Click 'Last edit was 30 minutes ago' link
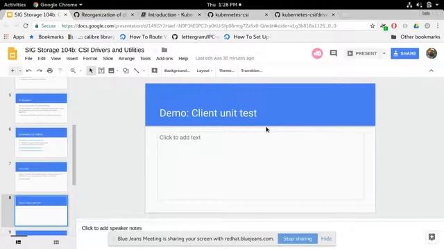Viewport: 444px width, 249px height. click(x=225, y=58)
